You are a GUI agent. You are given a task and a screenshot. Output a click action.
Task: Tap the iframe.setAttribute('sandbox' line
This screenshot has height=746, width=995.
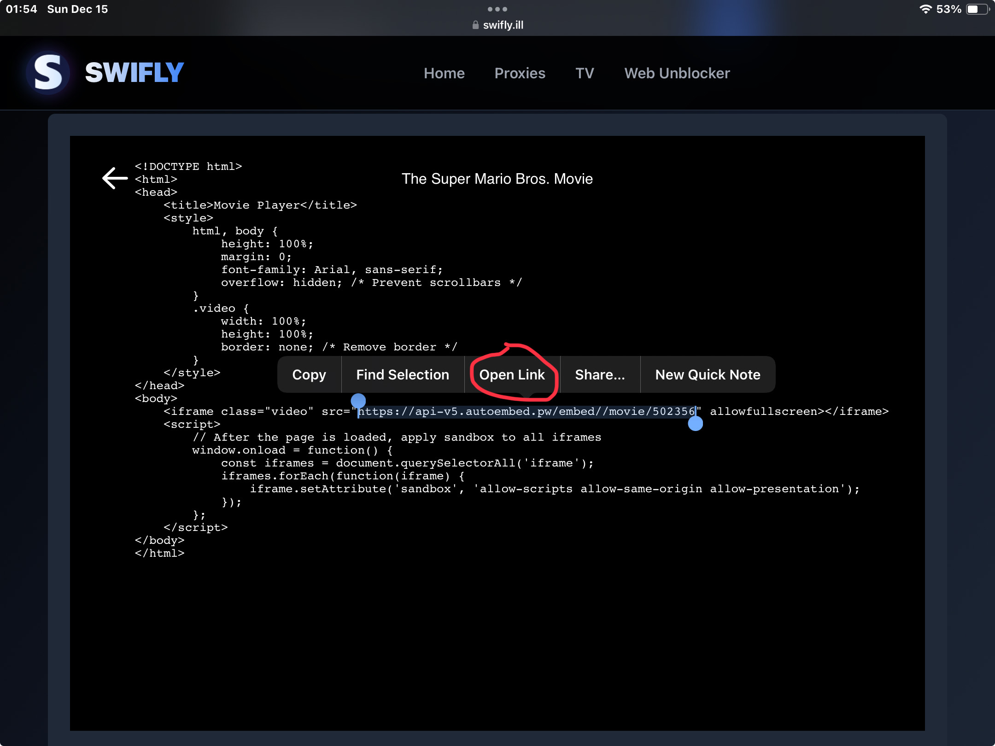tap(555, 489)
